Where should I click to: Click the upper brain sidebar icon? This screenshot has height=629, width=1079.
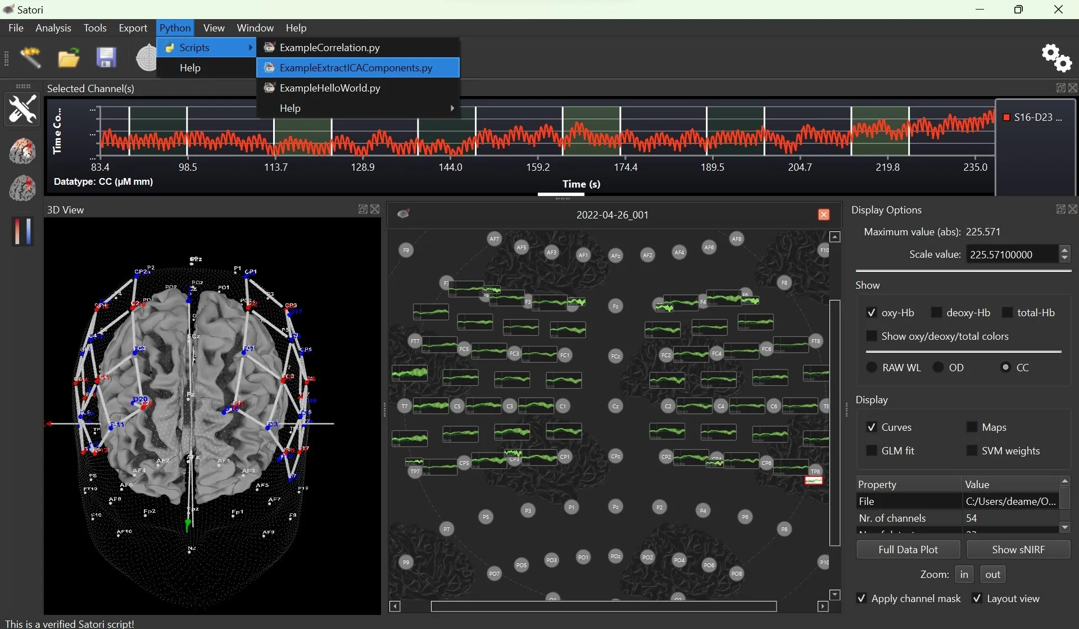tap(22, 151)
